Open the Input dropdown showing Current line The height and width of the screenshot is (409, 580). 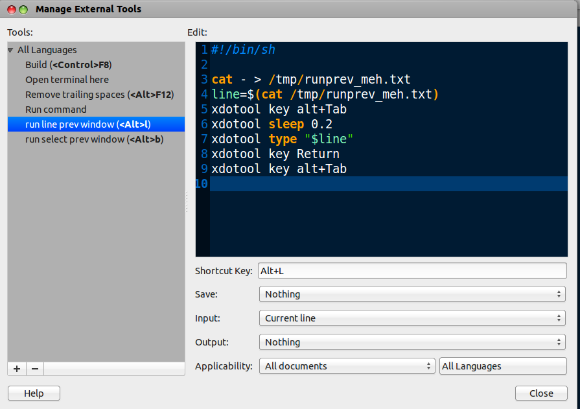pyautogui.click(x=412, y=318)
